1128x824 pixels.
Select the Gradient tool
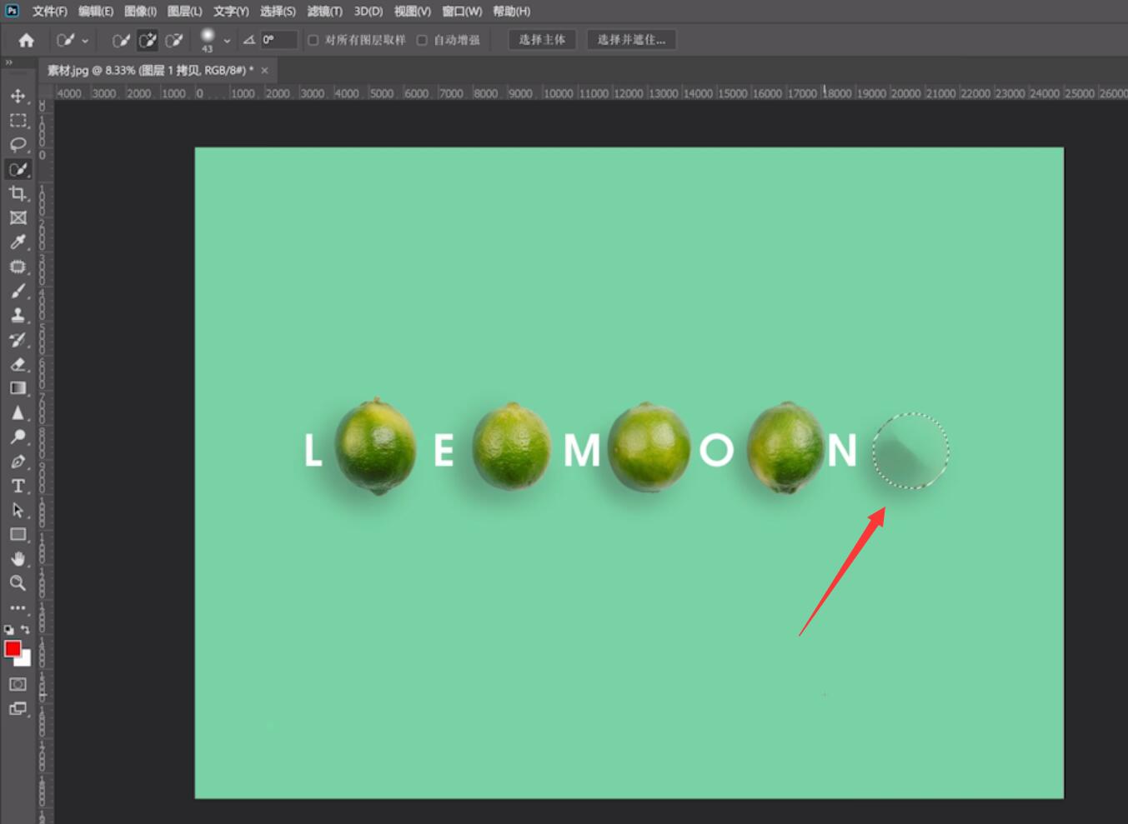coord(18,388)
